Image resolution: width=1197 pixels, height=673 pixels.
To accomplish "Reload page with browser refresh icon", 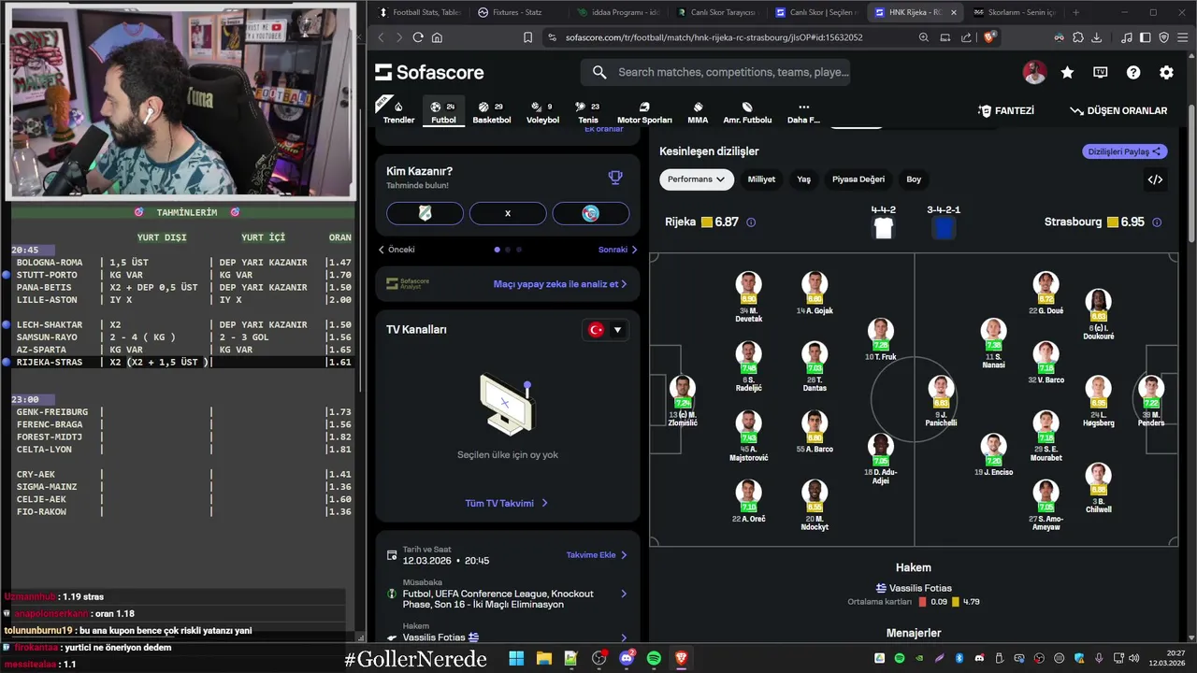I will click(418, 37).
